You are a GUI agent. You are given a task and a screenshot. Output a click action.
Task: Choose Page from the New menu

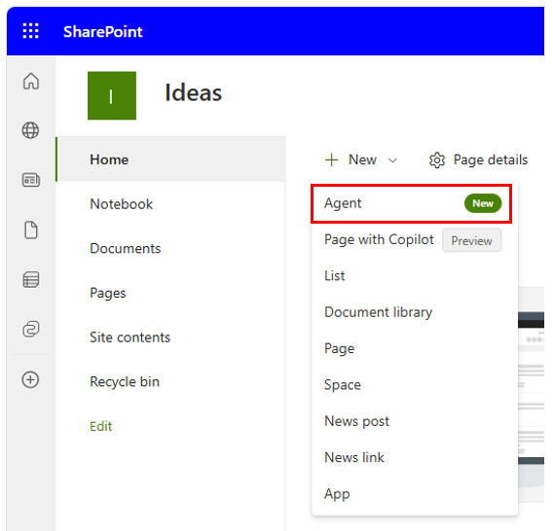[415, 348]
